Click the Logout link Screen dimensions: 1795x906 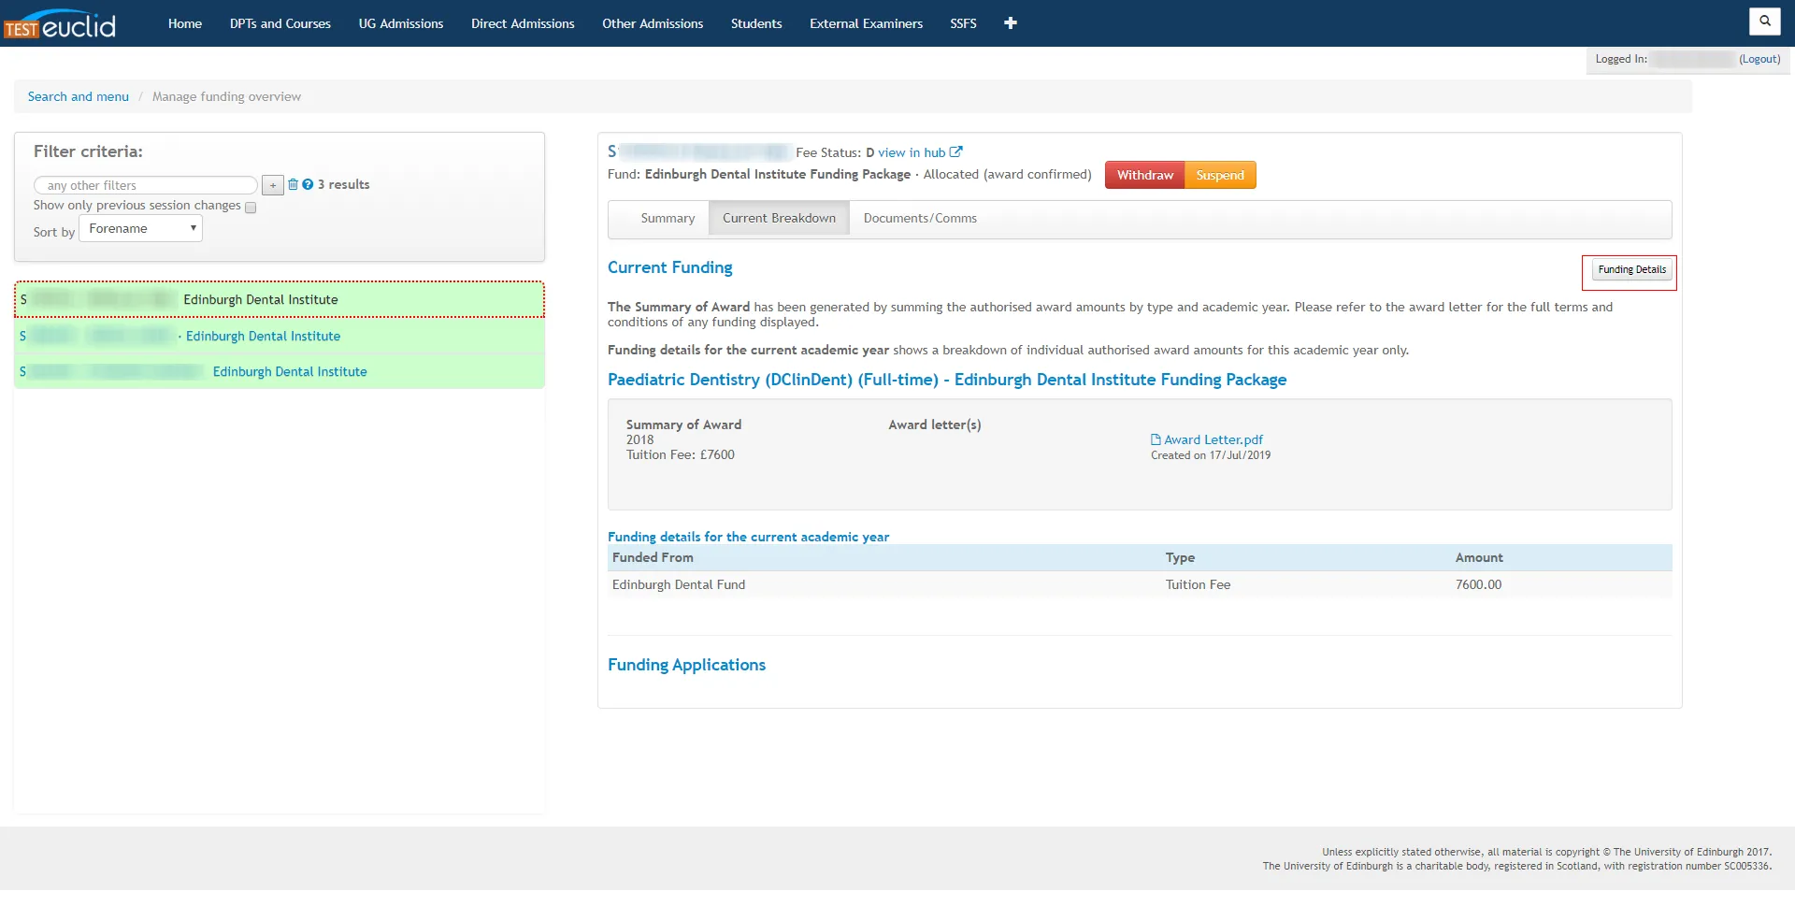tap(1759, 59)
